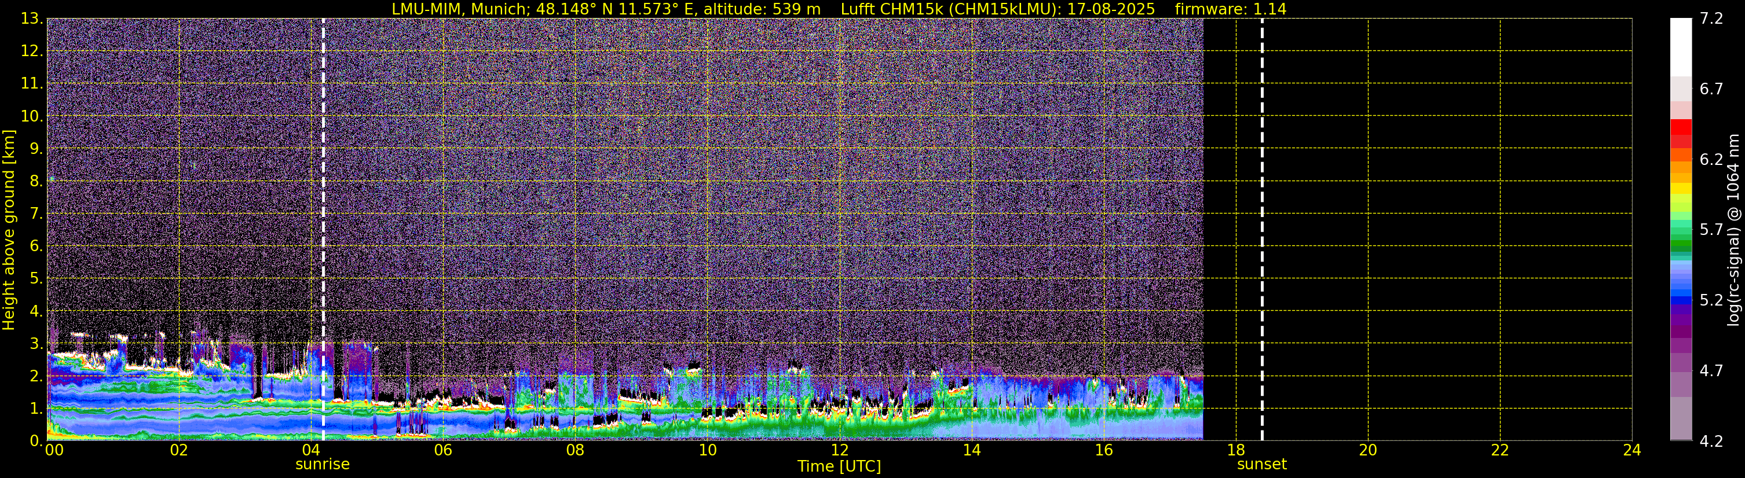Click the time axis tick label 20
The width and height of the screenshot is (1745, 478).
coord(1368,450)
